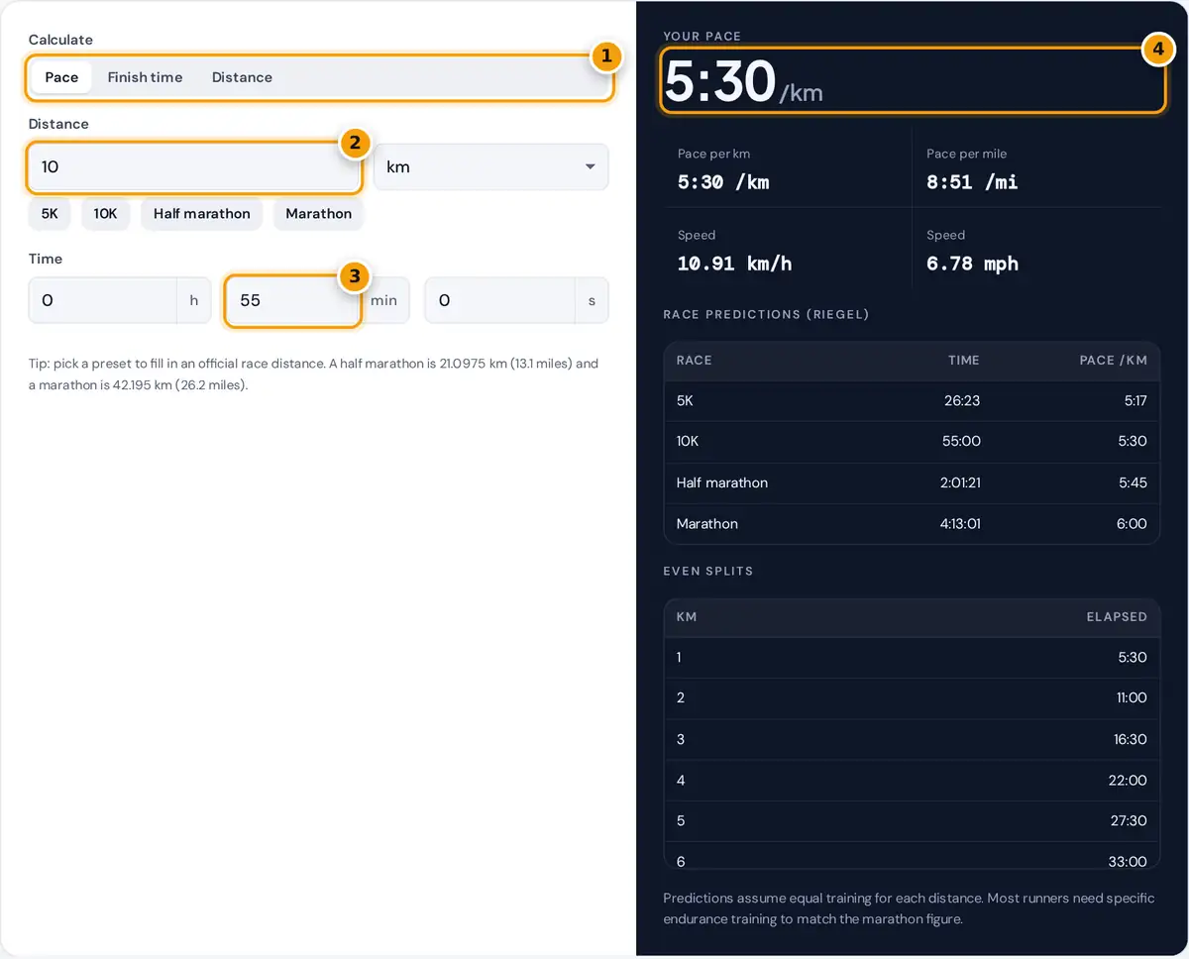Viewport: 1189px width, 959px height.
Task: Click the RACE column header
Action: click(x=694, y=361)
